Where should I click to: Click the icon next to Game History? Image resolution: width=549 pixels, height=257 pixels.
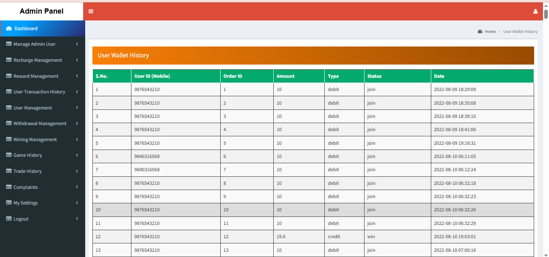tap(9, 155)
